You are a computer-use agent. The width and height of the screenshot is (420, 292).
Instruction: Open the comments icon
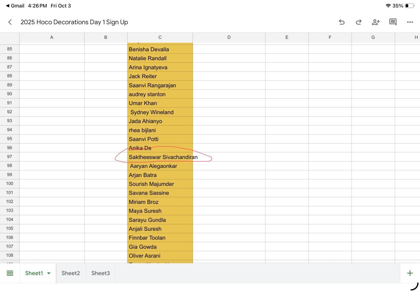(x=393, y=22)
